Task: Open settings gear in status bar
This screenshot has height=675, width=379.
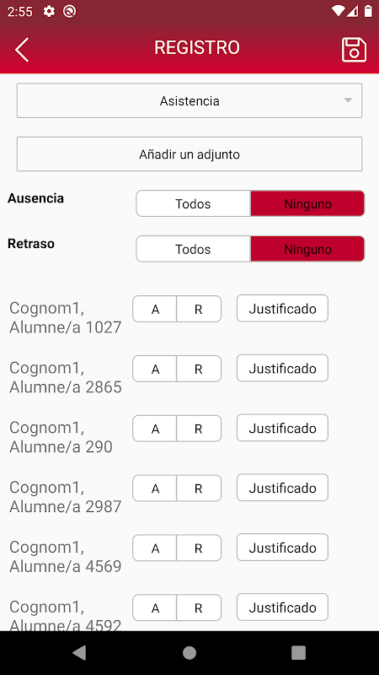Action: (x=50, y=11)
